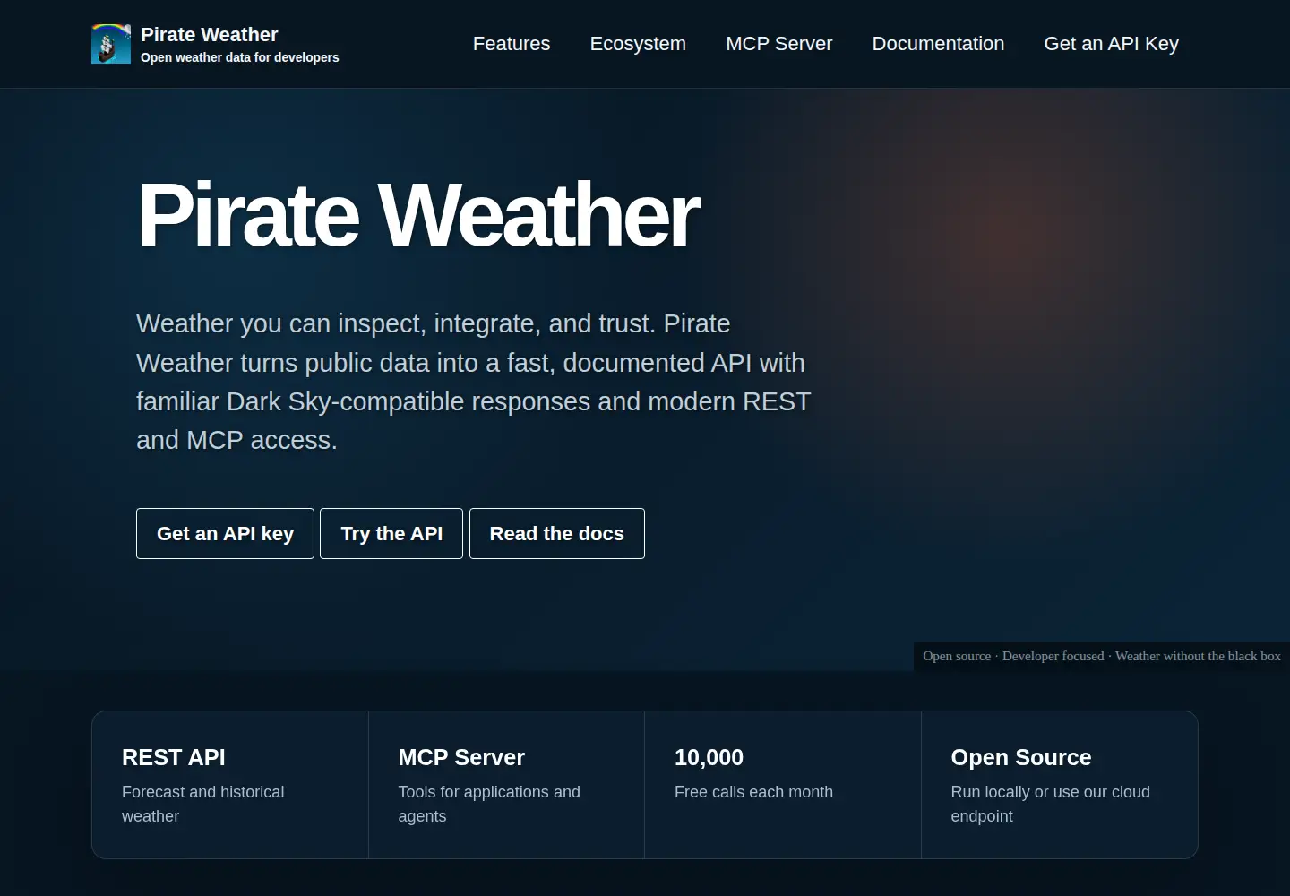Open 'Read the docs' button
This screenshot has height=896, width=1290.
(557, 534)
